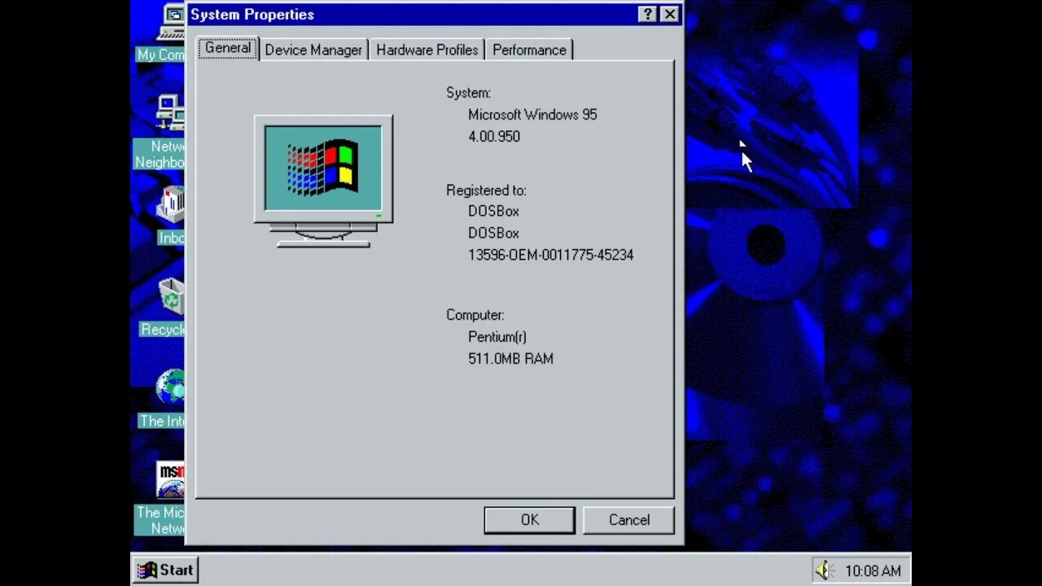Click the 'Microsoft Windows 95' text
The image size is (1042, 586).
[532, 115]
